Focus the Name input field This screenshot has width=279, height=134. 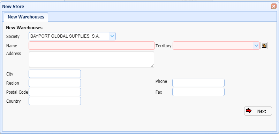click(92, 46)
